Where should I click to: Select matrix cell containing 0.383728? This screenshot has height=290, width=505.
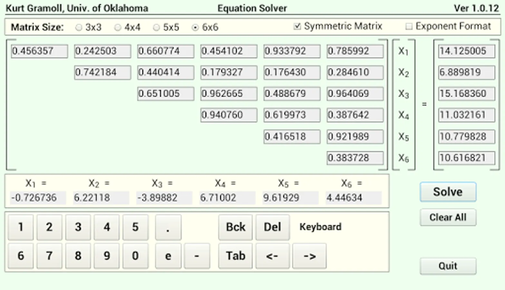point(355,158)
